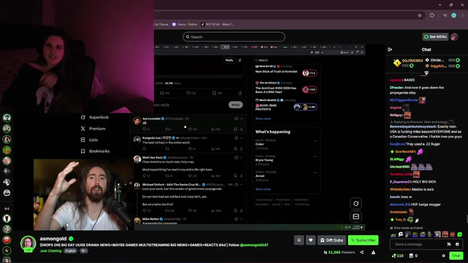Select Lists in the X sidebar

pyautogui.click(x=89, y=140)
